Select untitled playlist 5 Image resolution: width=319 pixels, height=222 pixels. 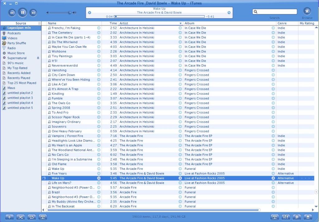(x=21, y=108)
